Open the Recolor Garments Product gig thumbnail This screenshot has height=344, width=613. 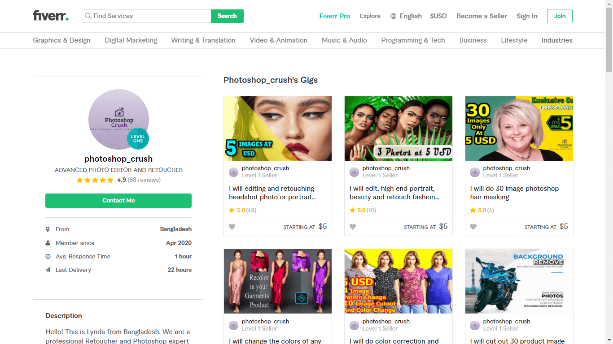pyautogui.click(x=278, y=281)
